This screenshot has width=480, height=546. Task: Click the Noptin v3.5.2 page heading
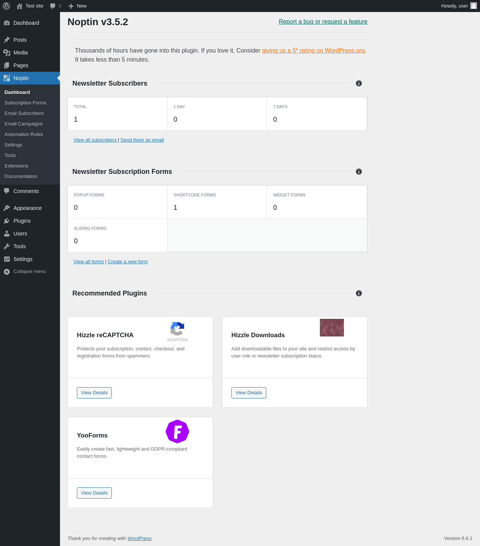[x=98, y=22]
